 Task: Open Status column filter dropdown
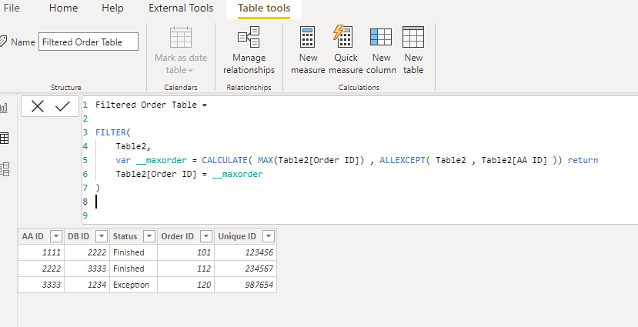(149, 236)
